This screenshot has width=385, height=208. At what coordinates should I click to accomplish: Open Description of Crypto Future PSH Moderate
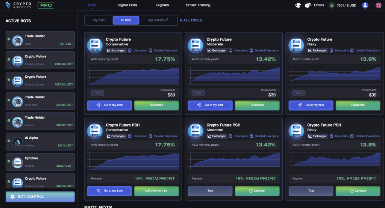click(238, 136)
